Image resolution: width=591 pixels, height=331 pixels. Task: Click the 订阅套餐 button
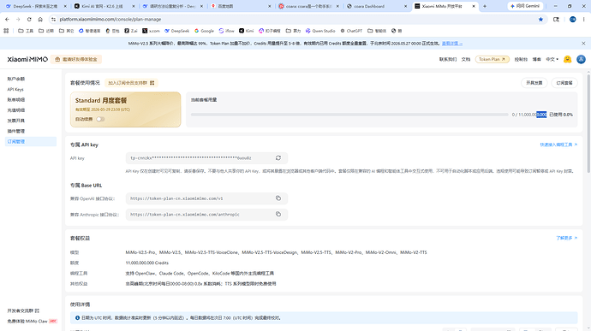click(x=564, y=83)
